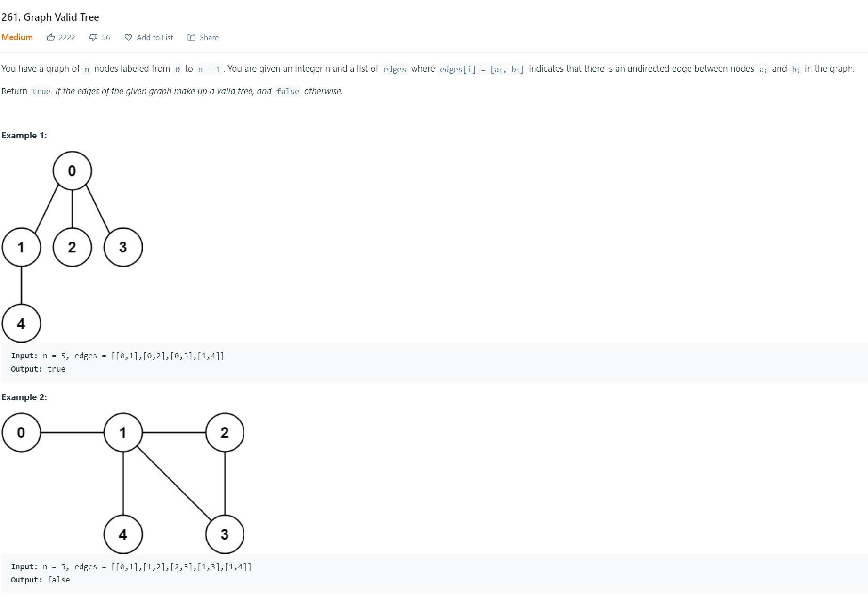868x598 pixels.
Task: Click node 4 in Example 2 graph
Action: click(123, 534)
